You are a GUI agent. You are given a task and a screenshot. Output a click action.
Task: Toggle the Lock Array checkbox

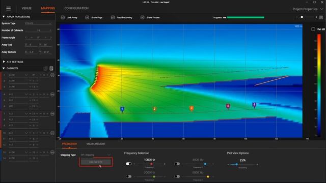(63, 18)
